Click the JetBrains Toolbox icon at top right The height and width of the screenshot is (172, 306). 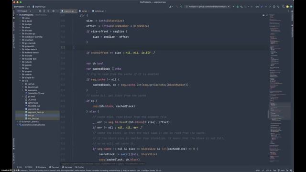[291, 7]
